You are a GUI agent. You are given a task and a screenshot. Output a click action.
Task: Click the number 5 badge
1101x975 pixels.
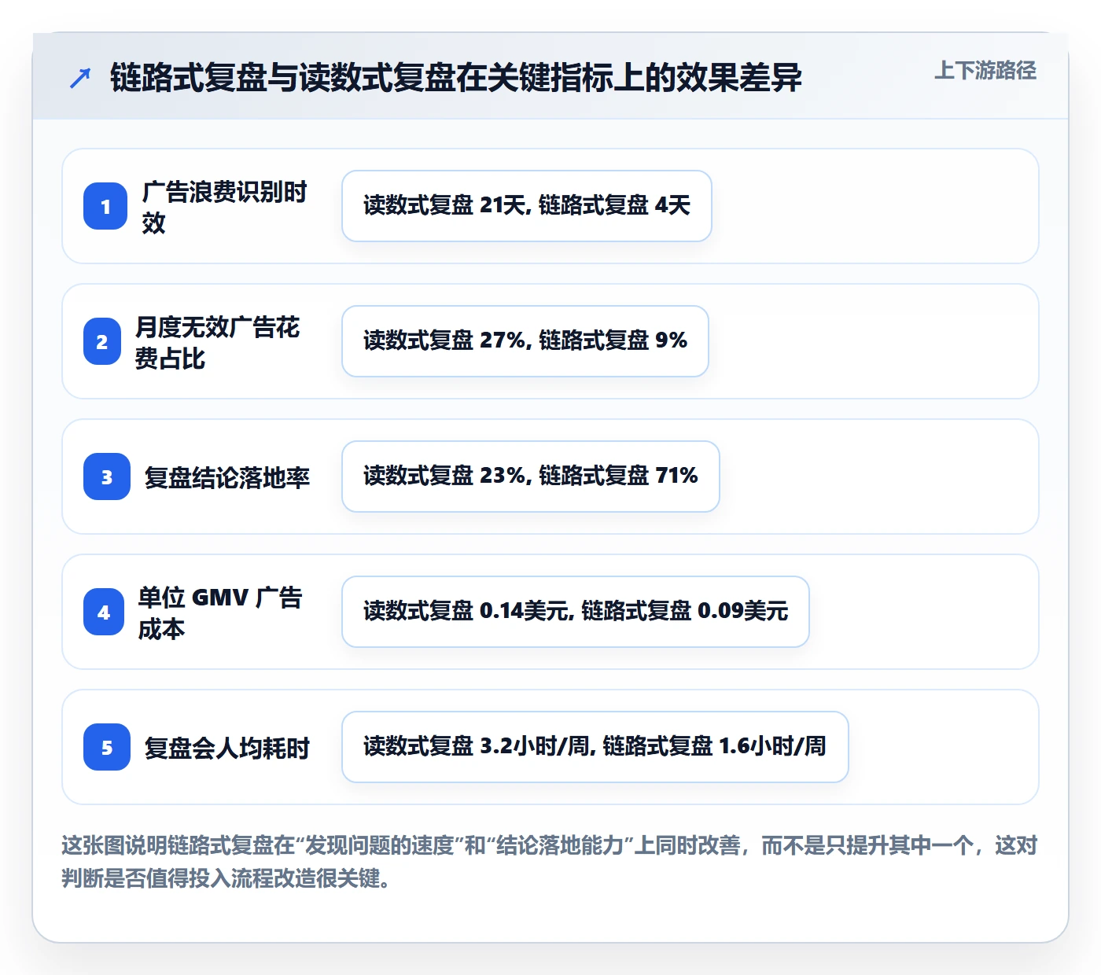point(107,747)
